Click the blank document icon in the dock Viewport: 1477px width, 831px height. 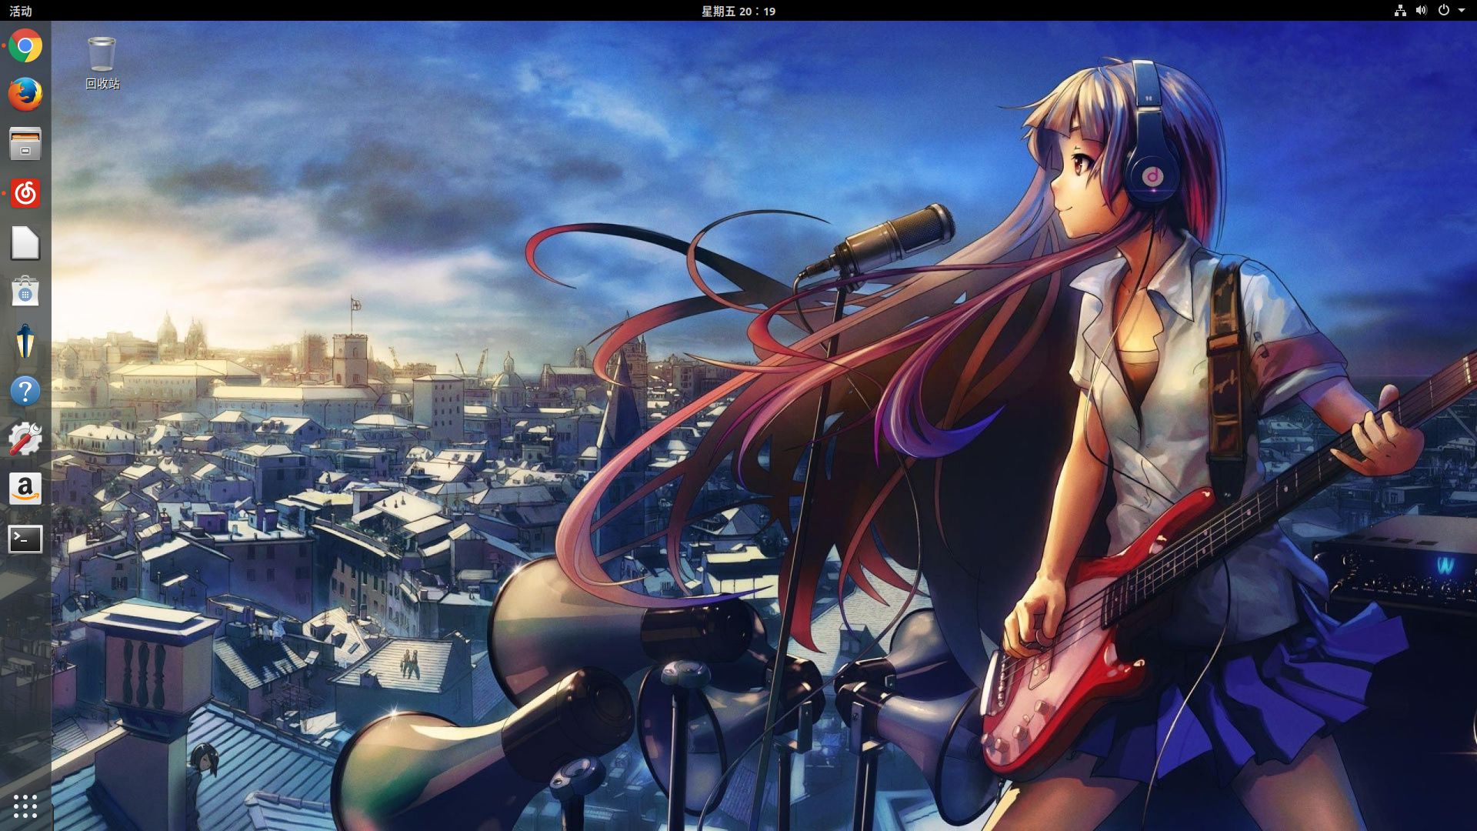(25, 242)
